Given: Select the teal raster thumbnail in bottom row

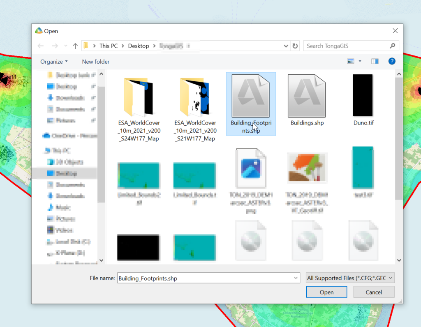Looking at the screenshot, I should click(194, 247).
